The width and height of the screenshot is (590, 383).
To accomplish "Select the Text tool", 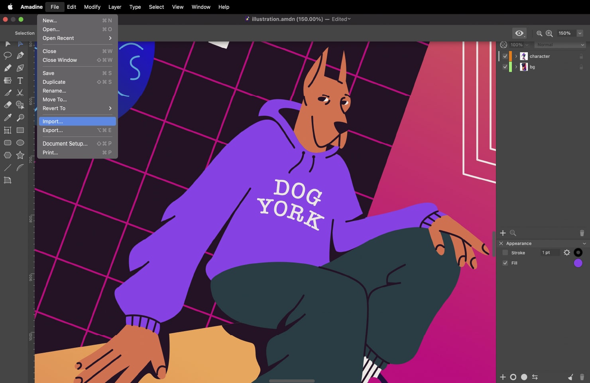I will 20,80.
